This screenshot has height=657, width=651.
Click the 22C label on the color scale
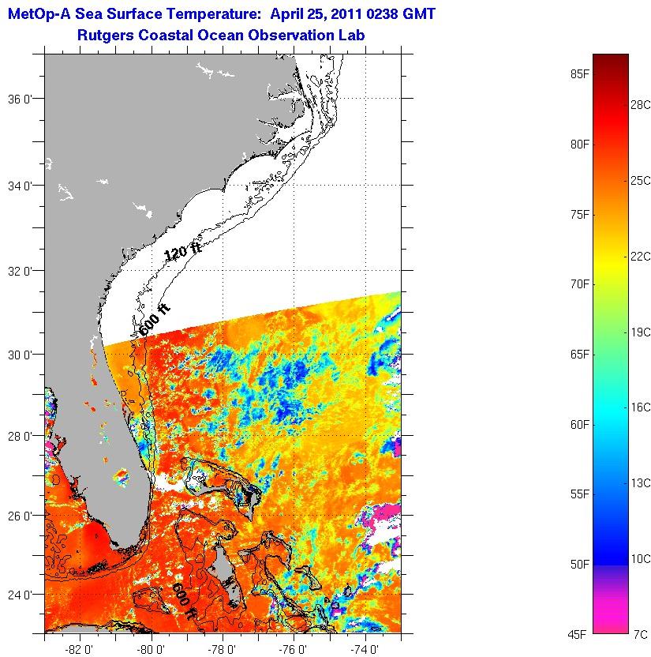coord(641,256)
